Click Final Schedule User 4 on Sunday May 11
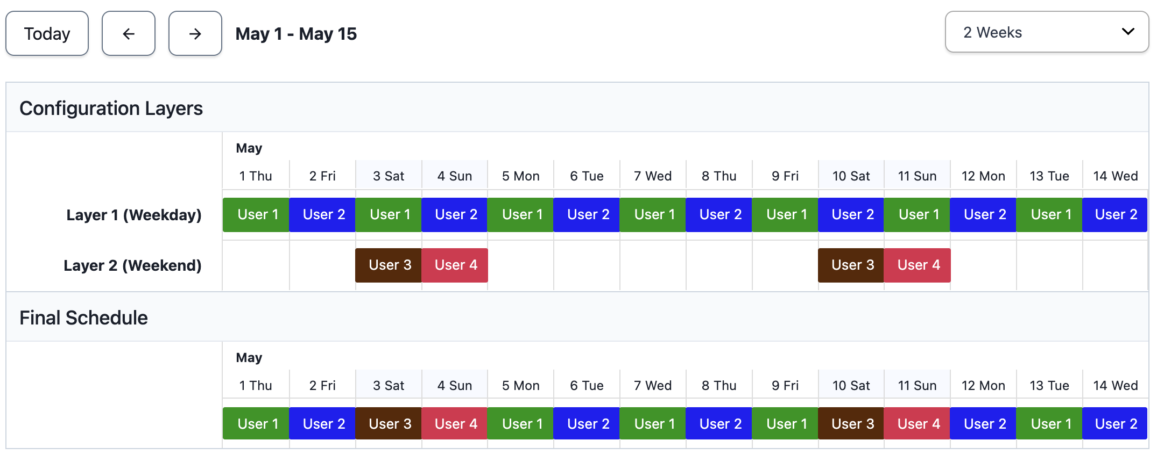This screenshot has width=1157, height=462. pyautogui.click(x=917, y=424)
